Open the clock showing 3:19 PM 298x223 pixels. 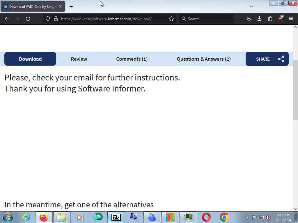[x=283, y=217]
